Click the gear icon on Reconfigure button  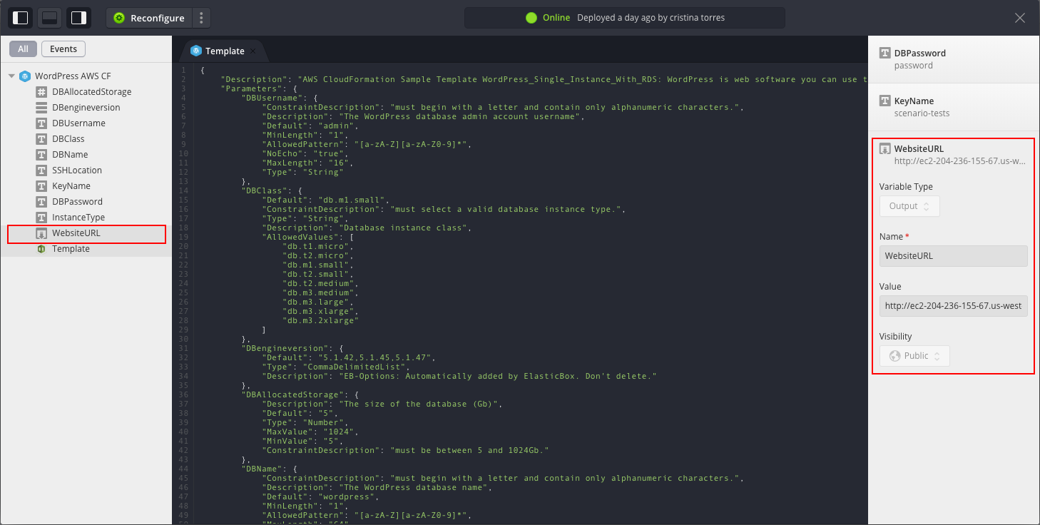[x=119, y=18]
